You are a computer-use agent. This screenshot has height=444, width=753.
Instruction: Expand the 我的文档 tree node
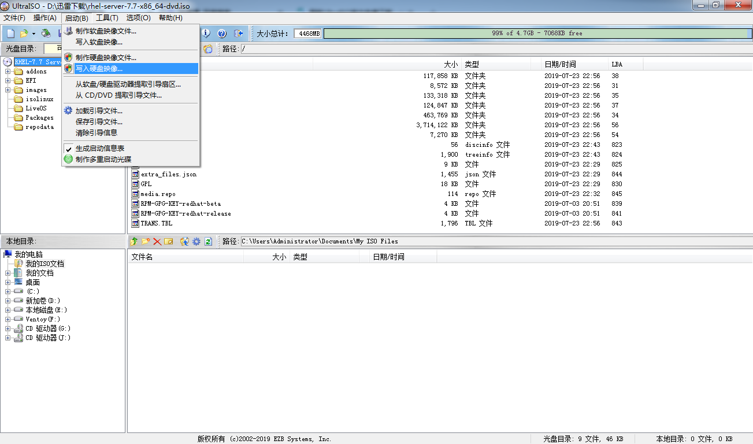(x=8, y=273)
